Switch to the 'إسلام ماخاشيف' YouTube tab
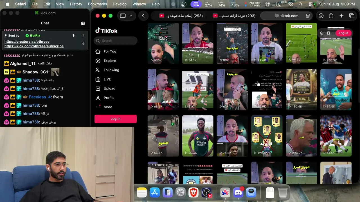 pyautogui.click(x=181, y=16)
